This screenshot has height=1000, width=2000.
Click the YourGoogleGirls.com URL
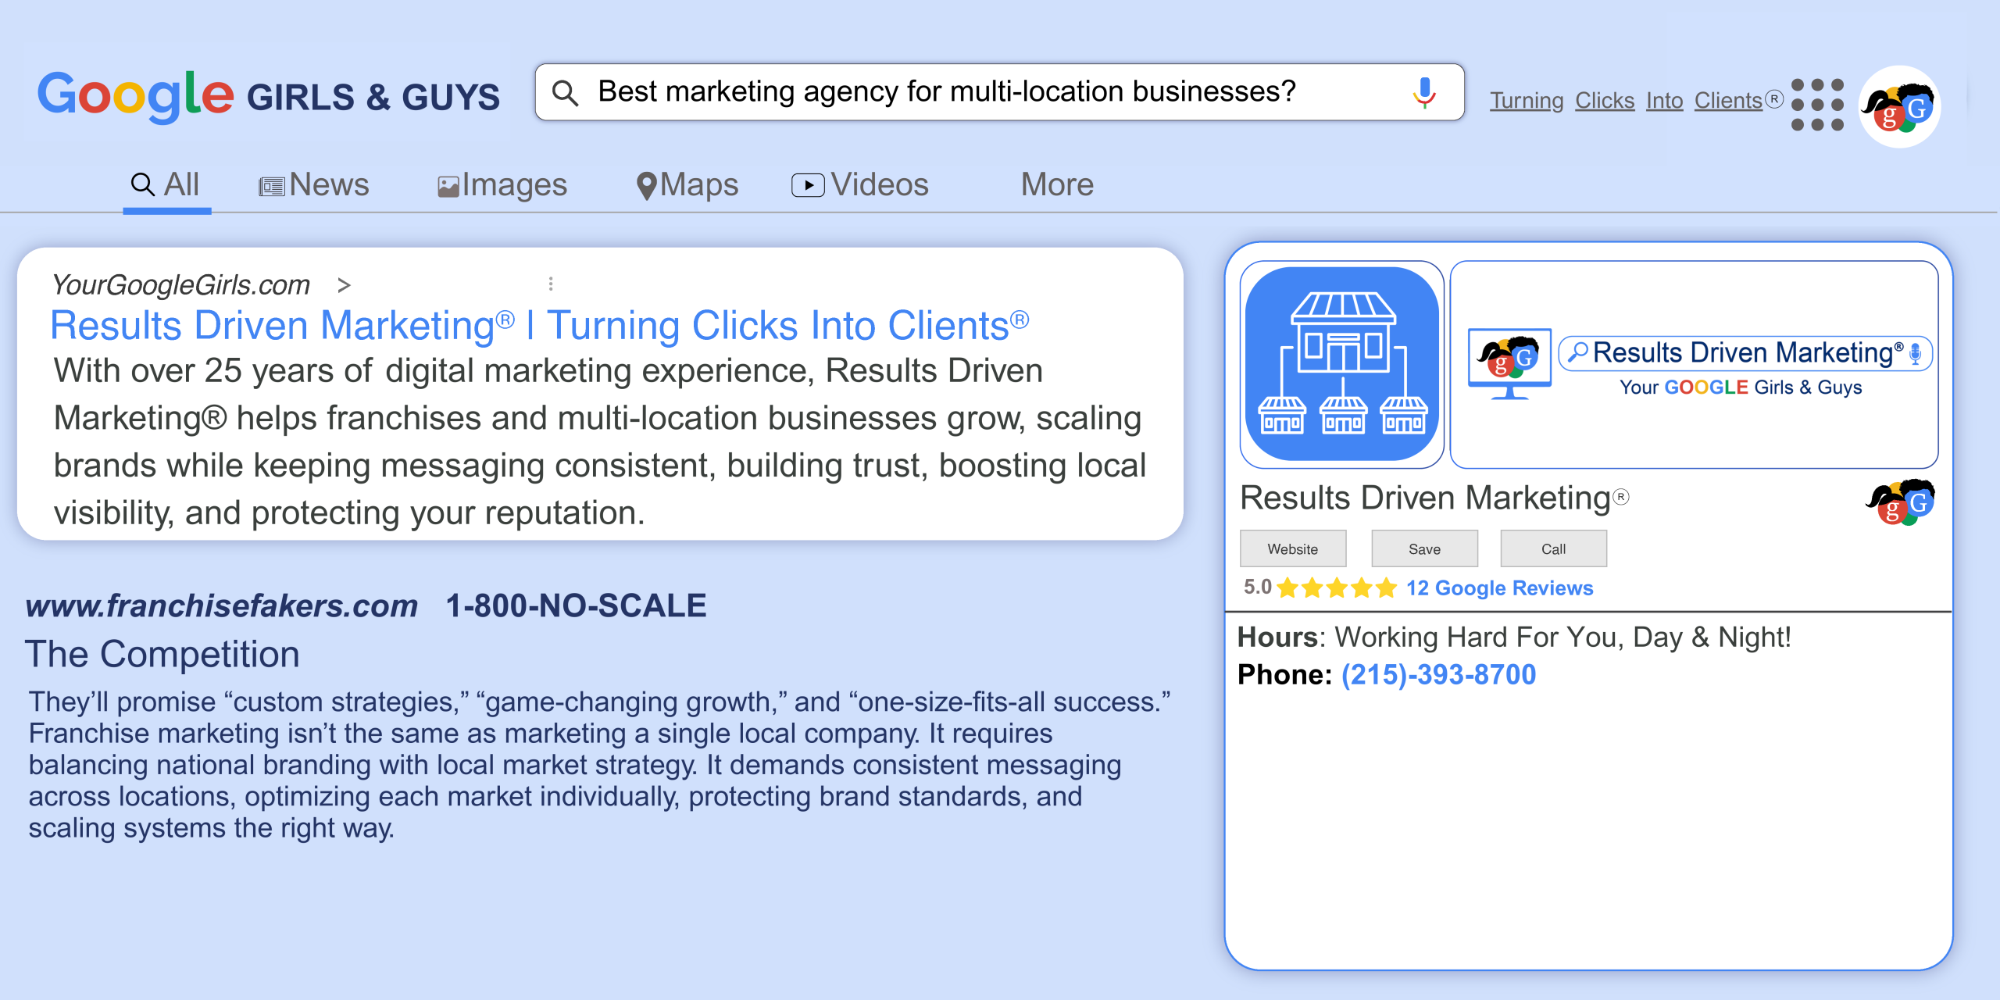pos(181,285)
